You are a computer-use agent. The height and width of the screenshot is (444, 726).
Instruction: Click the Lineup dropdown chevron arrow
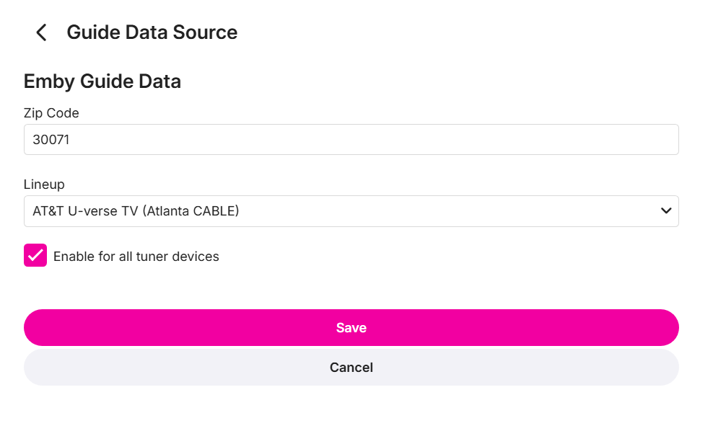tap(666, 211)
